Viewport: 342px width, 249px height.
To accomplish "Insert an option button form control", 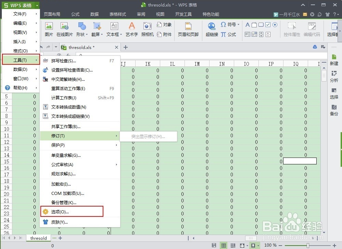I will 274,25.
